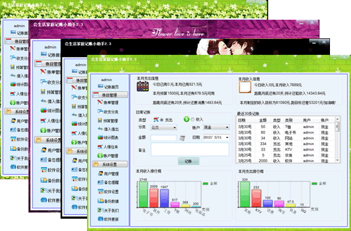The image size is (351, 231).
Task: Sort records by the 类型 column header
Action: click(x=277, y=120)
